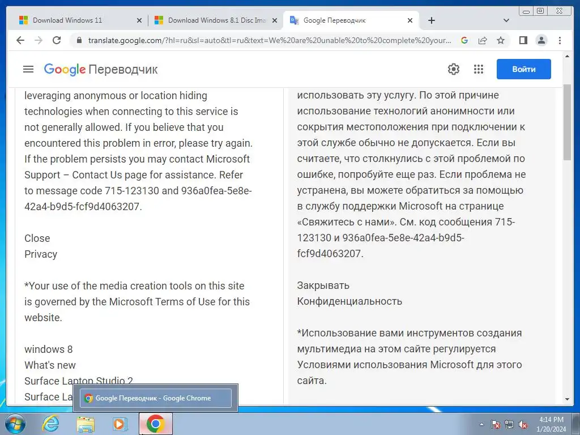Click the translate.google.com address bar
The height and width of the screenshot is (435, 580).
click(269, 40)
